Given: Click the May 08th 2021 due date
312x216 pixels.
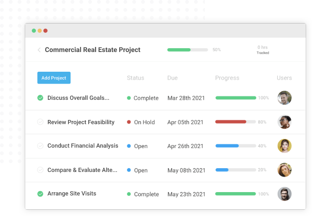Looking at the screenshot, I should 186,170.
